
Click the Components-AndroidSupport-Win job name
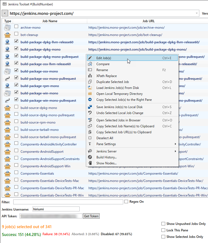point(45,166)
